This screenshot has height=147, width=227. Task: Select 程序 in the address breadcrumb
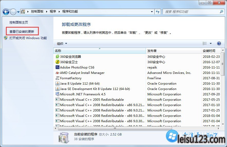pos(53,12)
